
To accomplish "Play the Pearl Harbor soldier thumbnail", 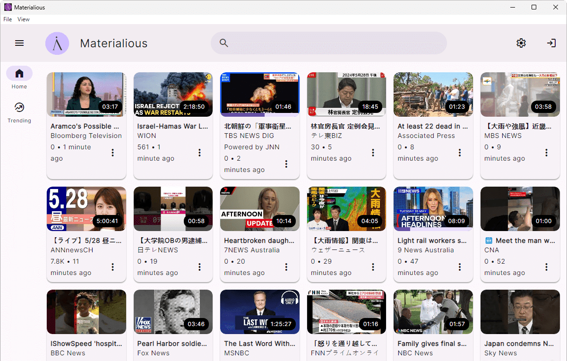I will (173, 312).
